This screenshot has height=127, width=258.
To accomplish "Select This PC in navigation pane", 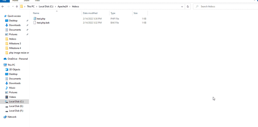I will coord(11,65).
